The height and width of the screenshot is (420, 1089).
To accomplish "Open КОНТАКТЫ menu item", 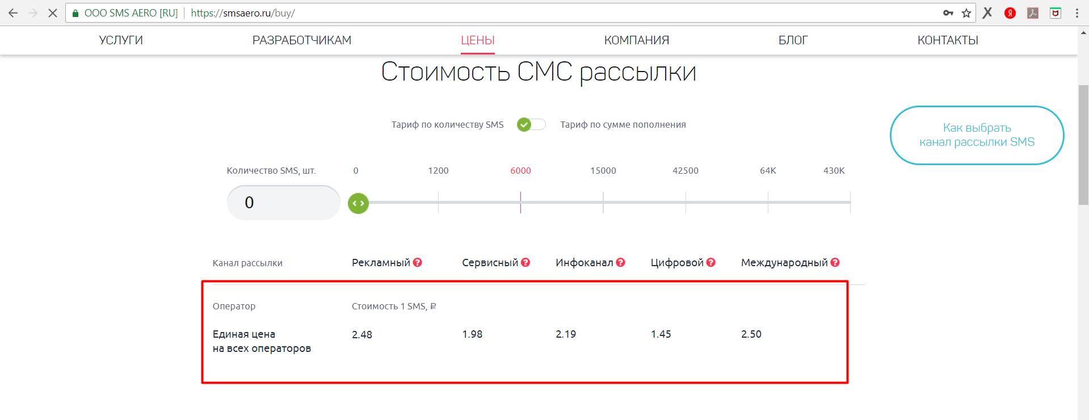I will click(948, 40).
